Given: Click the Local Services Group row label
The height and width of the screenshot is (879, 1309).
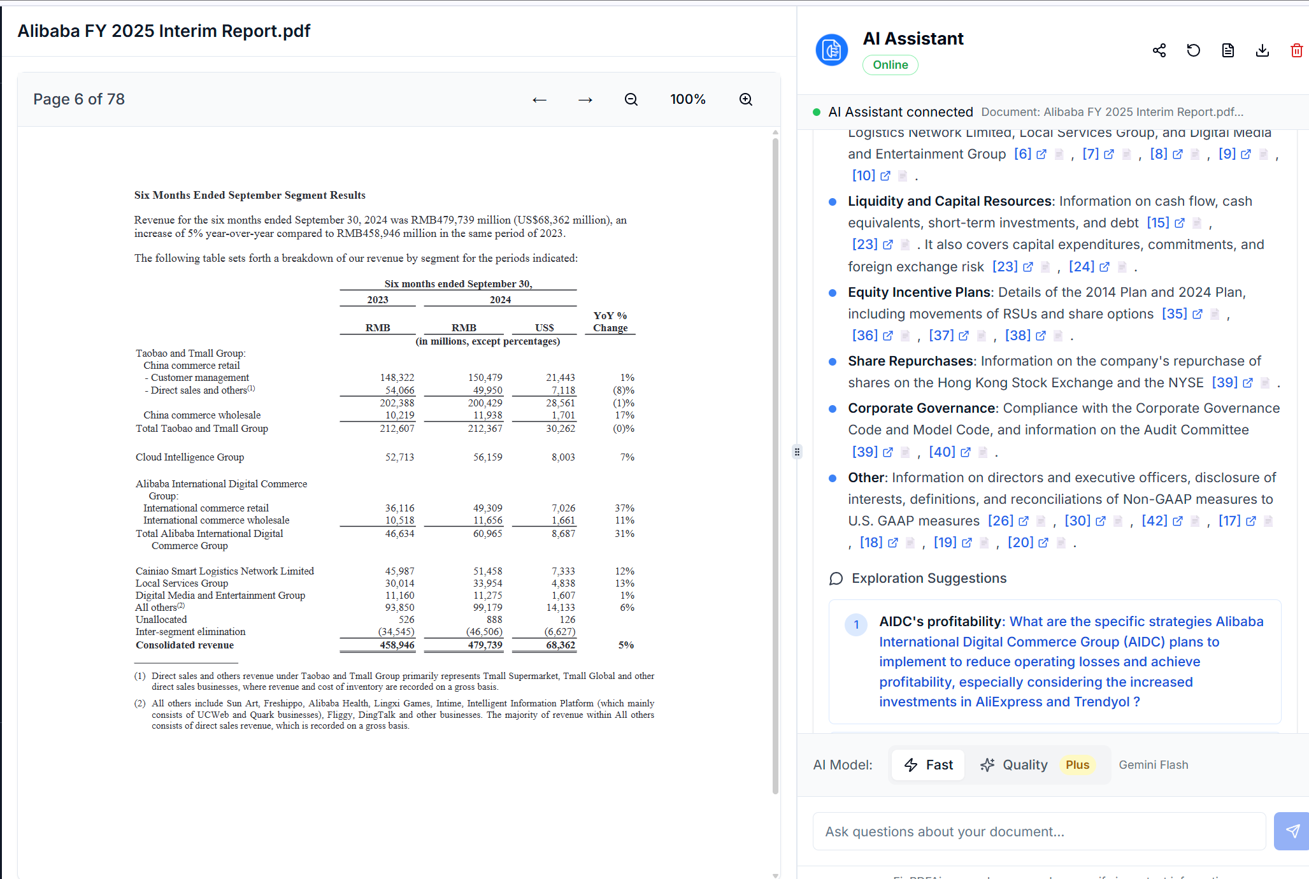Looking at the screenshot, I should 182,583.
